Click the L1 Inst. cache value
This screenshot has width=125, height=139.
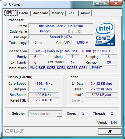click(101, 89)
